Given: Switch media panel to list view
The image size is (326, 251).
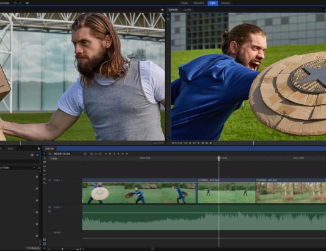Looking at the screenshot, I should tap(32, 155).
